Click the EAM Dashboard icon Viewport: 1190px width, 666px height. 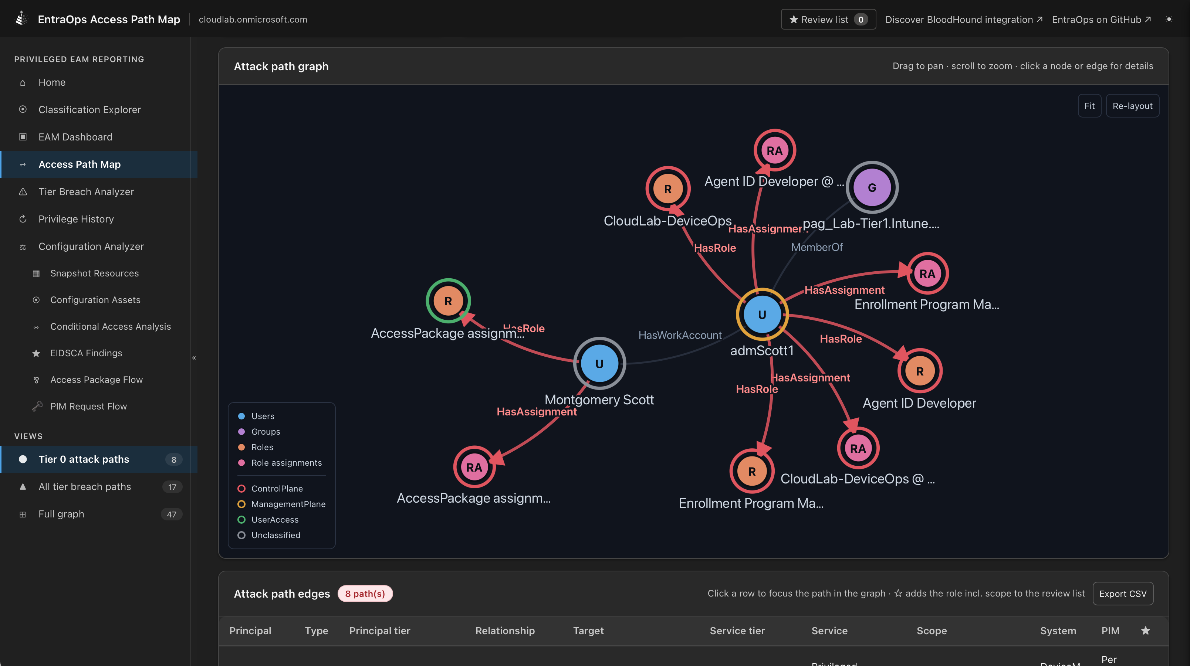pyautogui.click(x=23, y=137)
